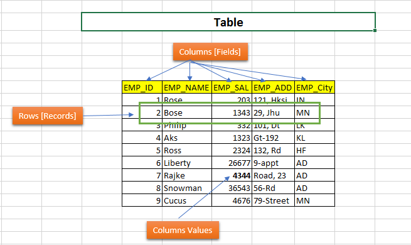Click the EMP_NAME header cell
The height and width of the screenshot is (245, 411).
(x=187, y=87)
